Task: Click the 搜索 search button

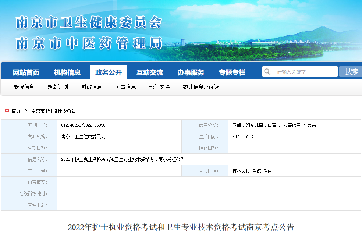Action: tap(352, 72)
